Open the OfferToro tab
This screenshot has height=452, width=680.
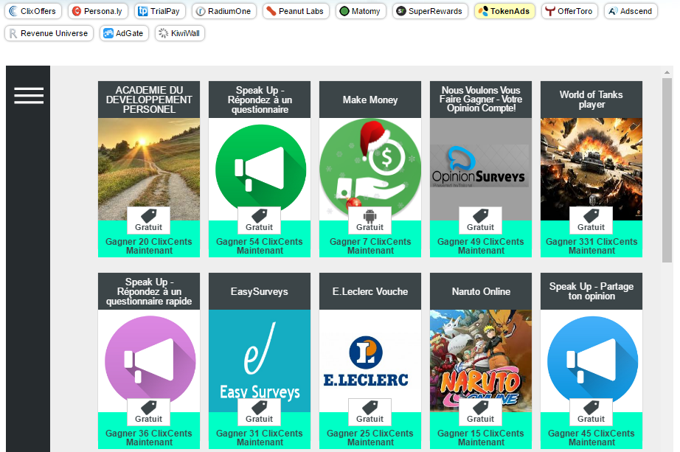569,11
